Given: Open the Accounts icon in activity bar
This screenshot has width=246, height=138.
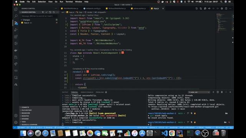Looking at the screenshot, I should pyautogui.click(x=16, y=116).
